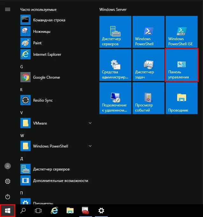Open the Windows PowerShell tile
The height and width of the screenshot is (217, 203).
(148, 32)
